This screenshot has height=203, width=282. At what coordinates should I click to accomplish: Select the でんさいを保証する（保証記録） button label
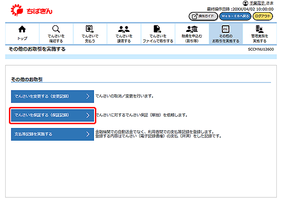pos(42,115)
